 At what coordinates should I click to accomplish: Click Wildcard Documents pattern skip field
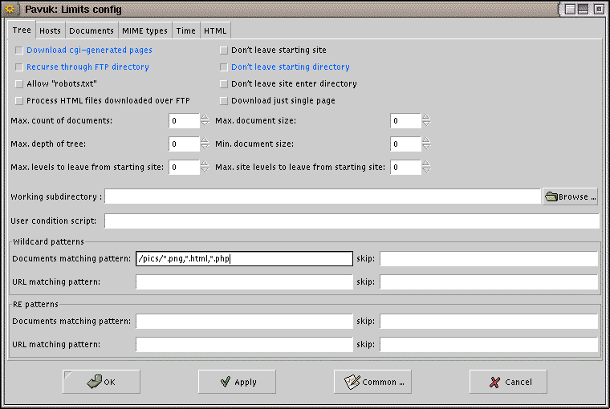[x=489, y=258]
